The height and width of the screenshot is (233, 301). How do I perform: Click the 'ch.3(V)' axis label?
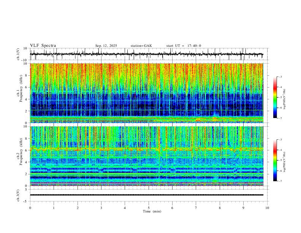tap(18, 195)
